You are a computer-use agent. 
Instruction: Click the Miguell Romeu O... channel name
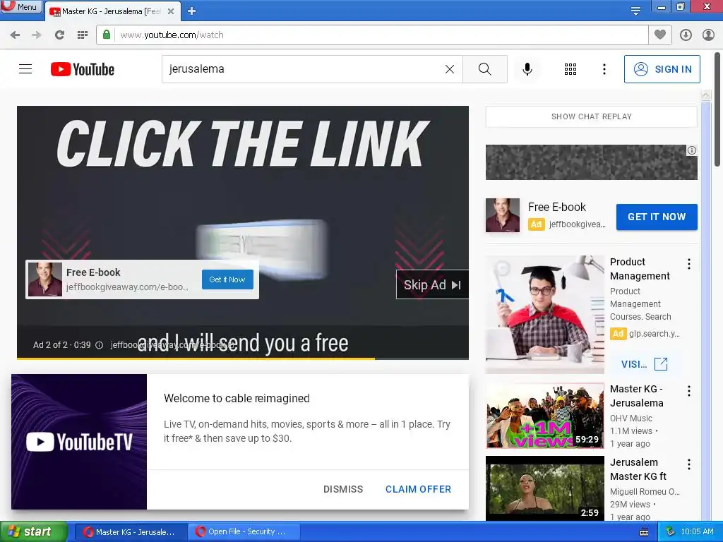[645, 492]
